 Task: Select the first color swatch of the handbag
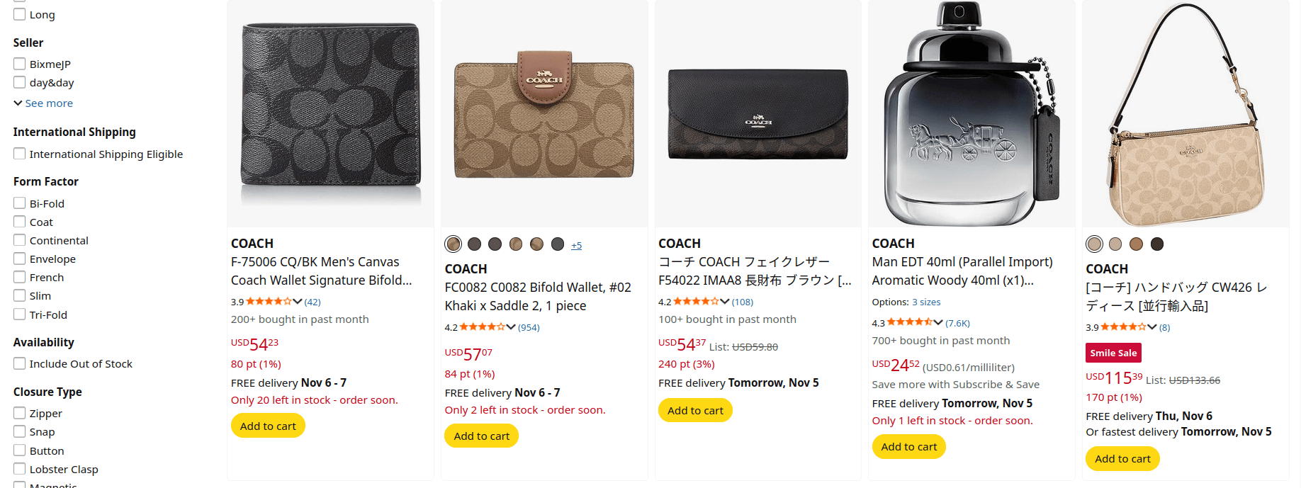[x=1095, y=244]
